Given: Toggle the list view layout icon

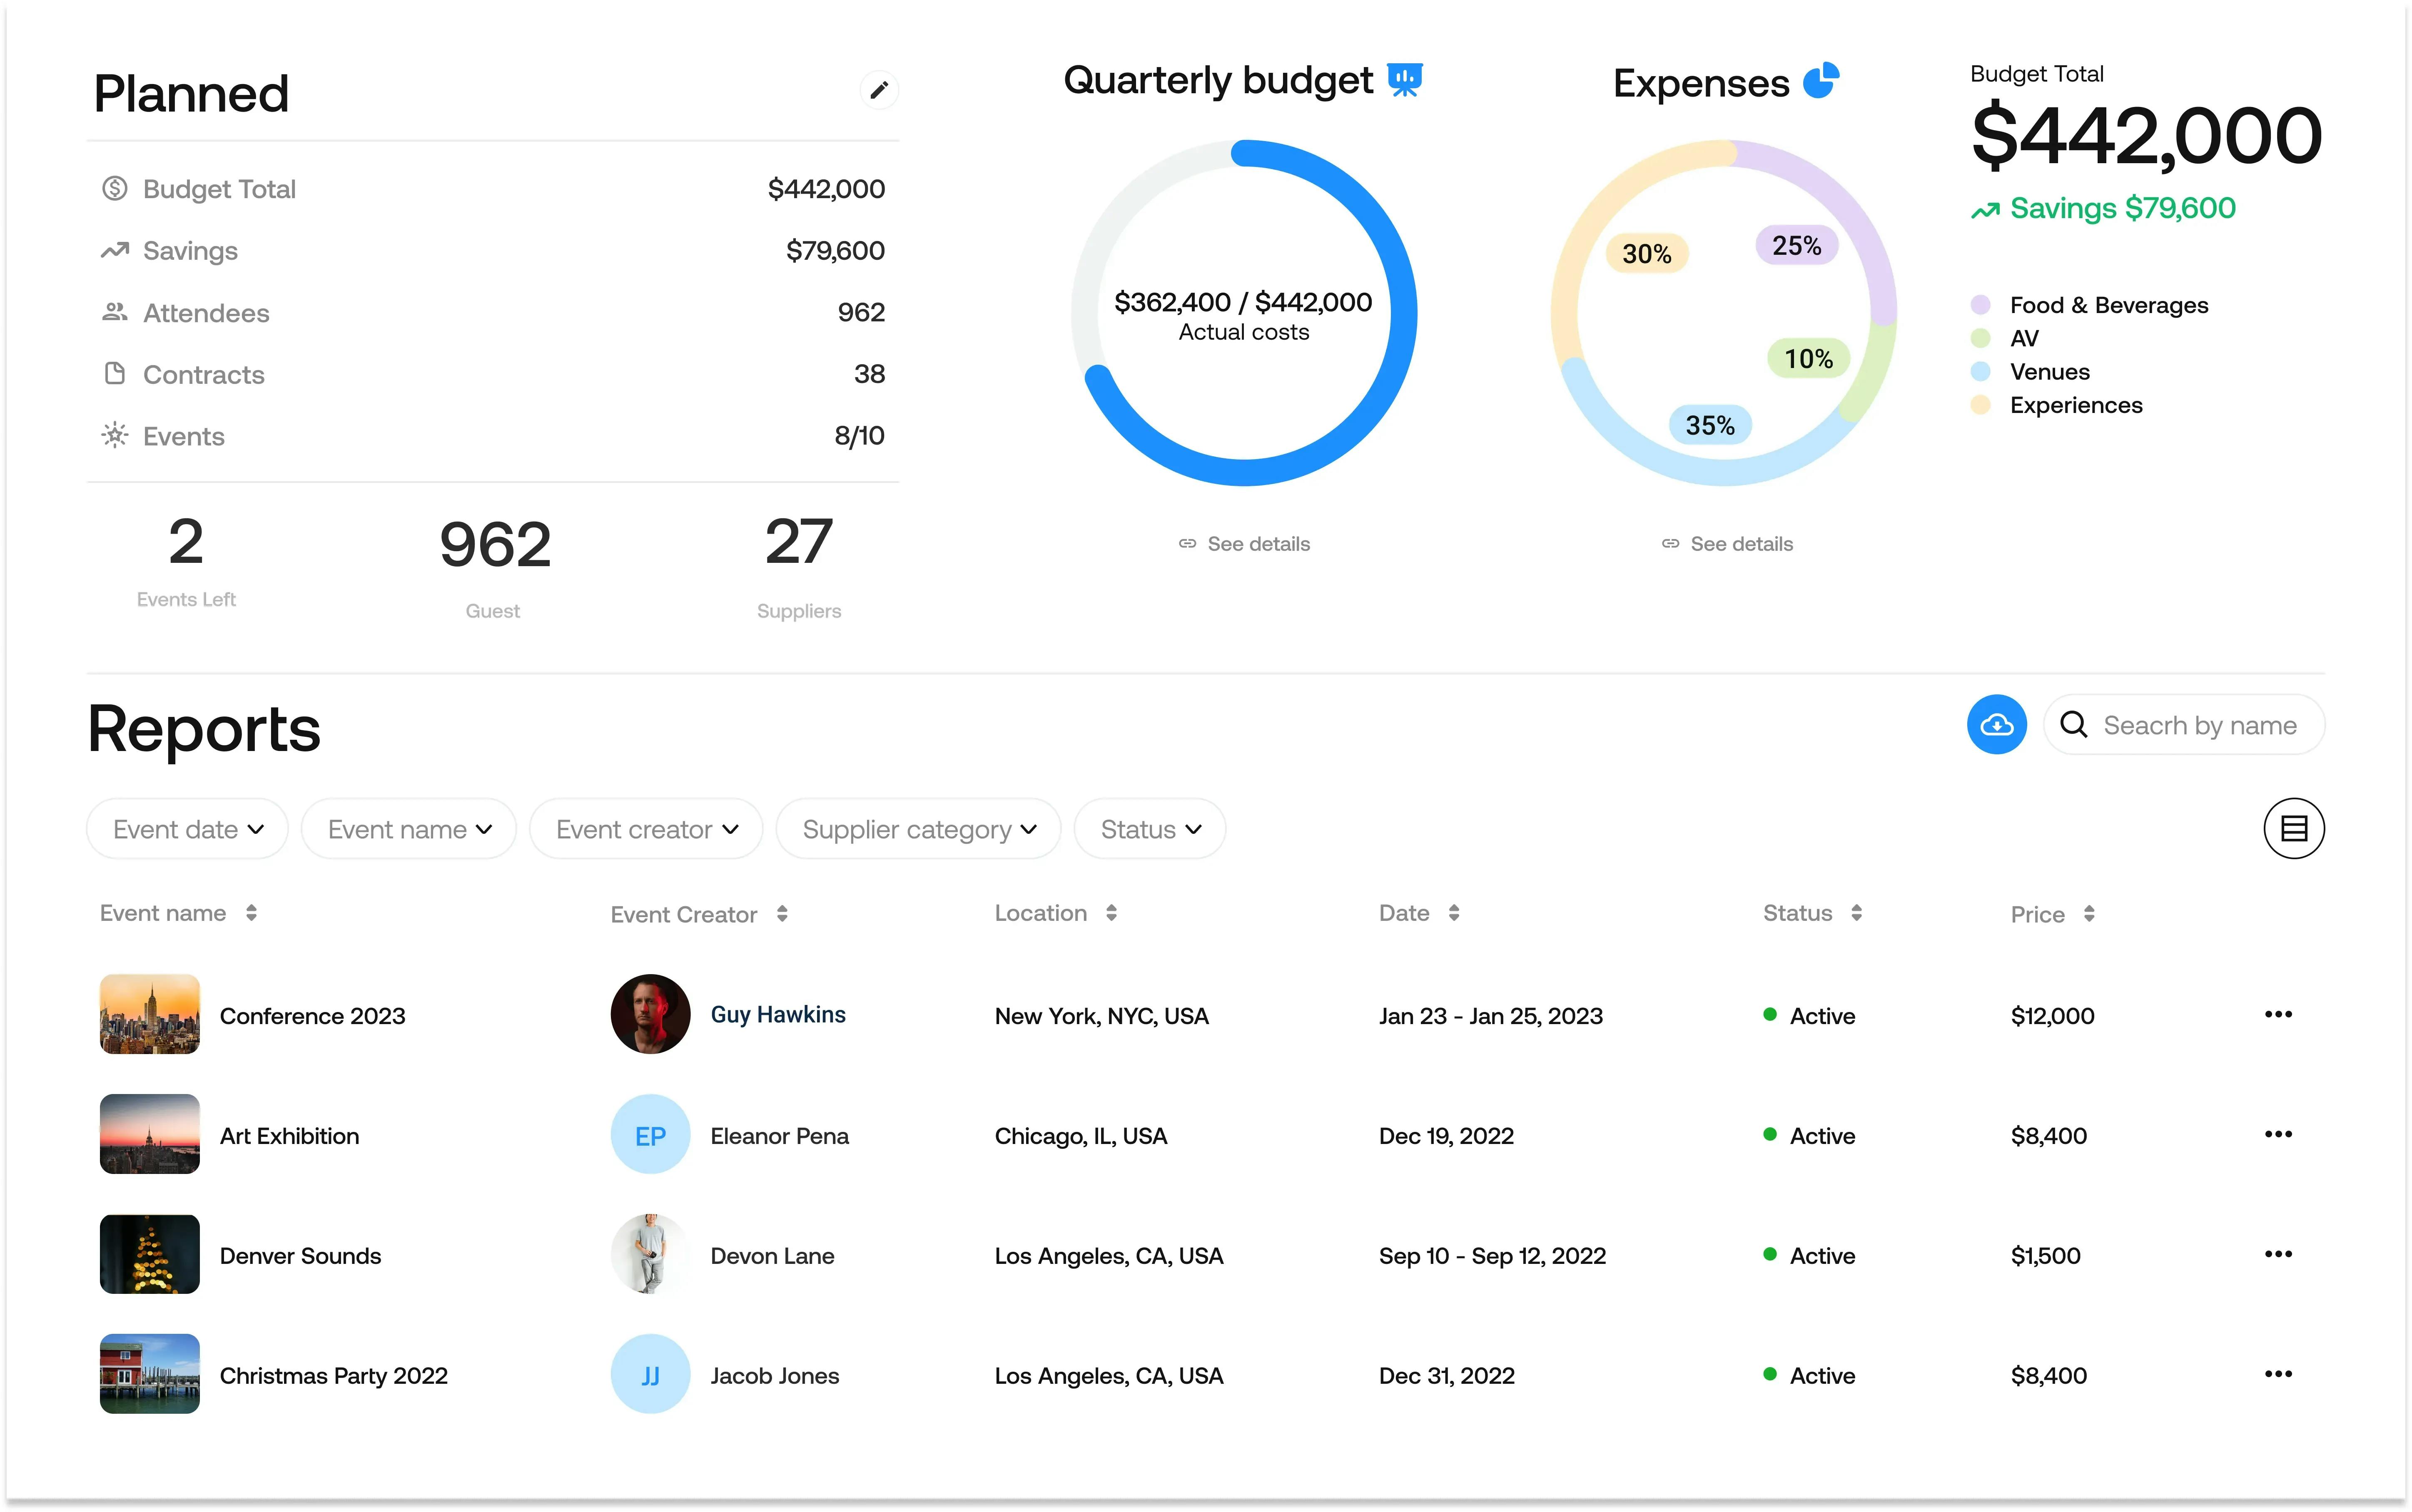Looking at the screenshot, I should [2294, 828].
